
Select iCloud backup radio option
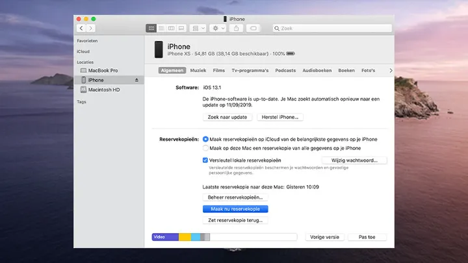tap(206, 139)
